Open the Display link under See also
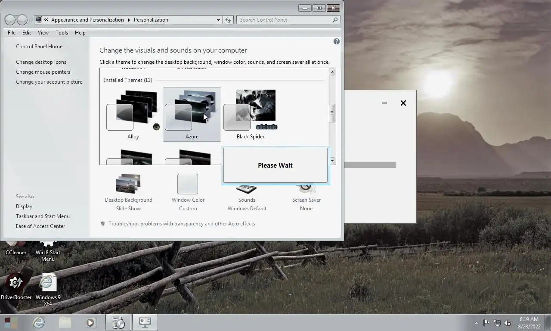Viewport: 551px width, 331px height. 24,206
